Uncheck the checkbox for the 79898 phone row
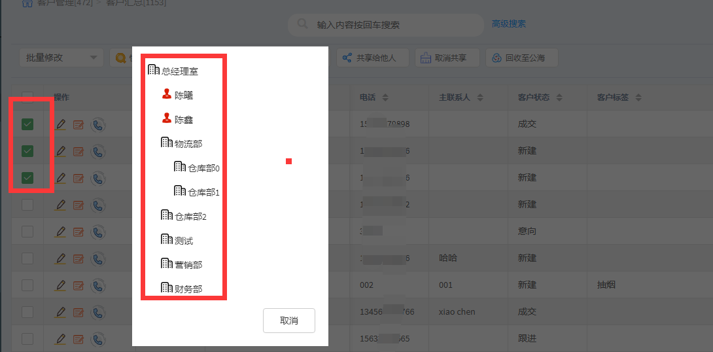713x352 pixels. tap(27, 124)
